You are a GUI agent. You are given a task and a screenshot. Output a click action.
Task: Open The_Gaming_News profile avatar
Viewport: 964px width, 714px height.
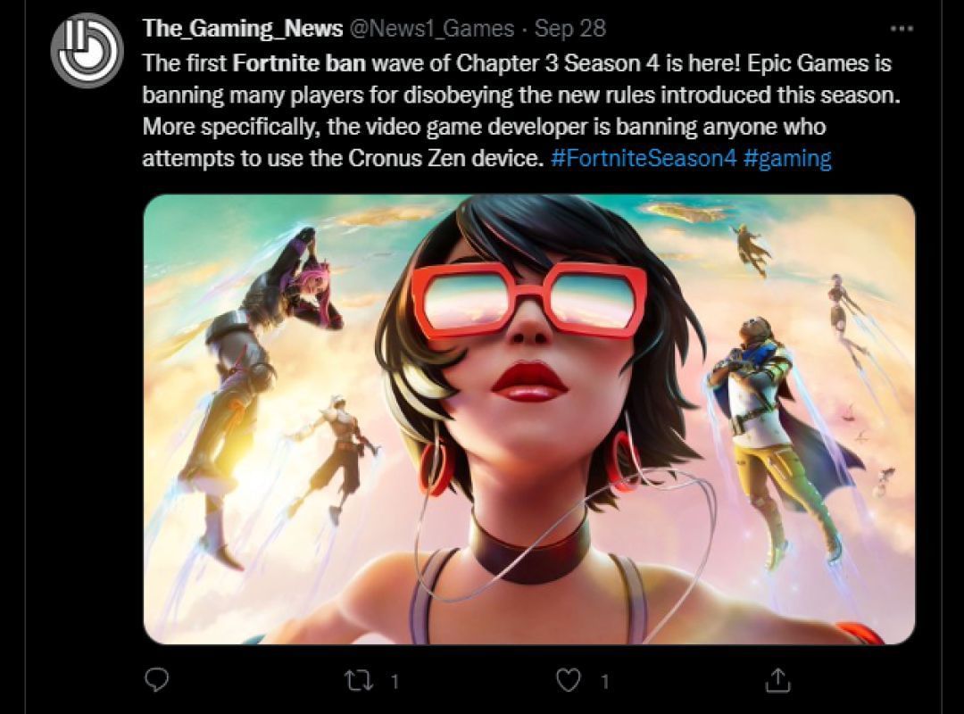click(87, 50)
